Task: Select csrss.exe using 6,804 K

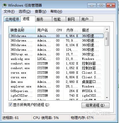Action: click(x=56, y=77)
